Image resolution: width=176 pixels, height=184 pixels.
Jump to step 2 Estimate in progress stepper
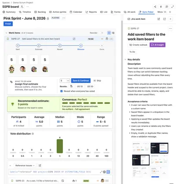tap(39, 46)
